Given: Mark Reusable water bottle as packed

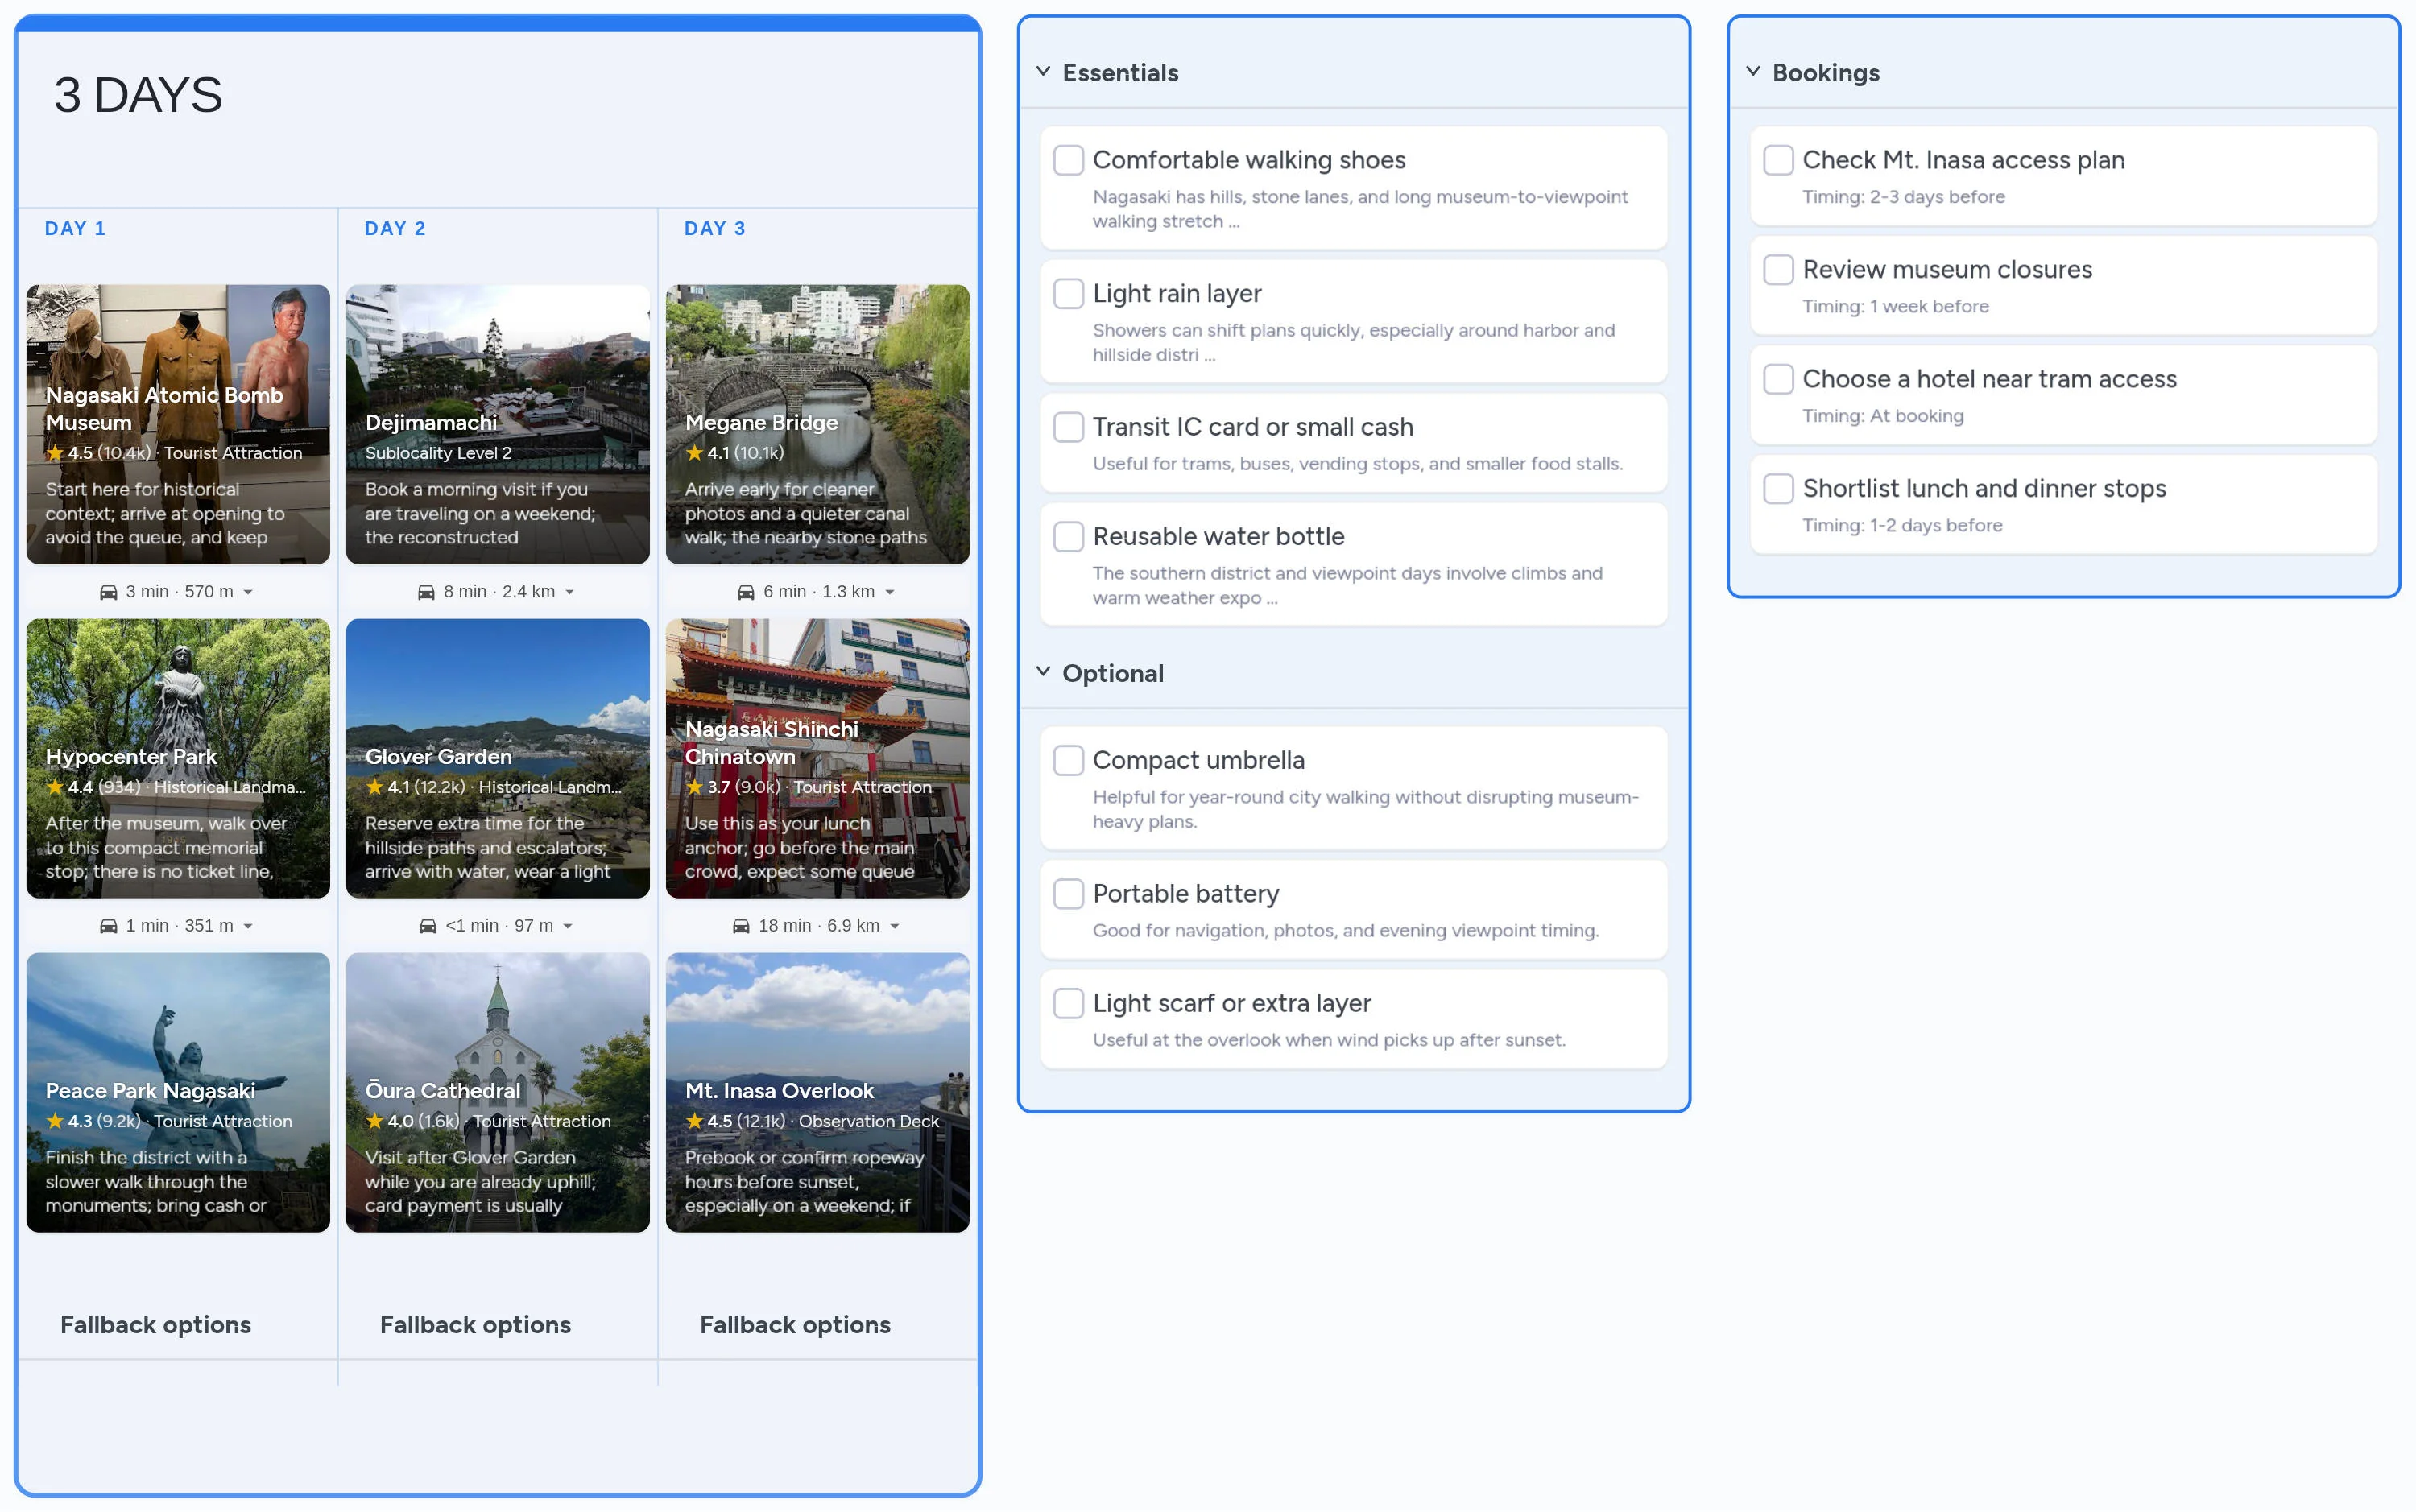Looking at the screenshot, I should [1068, 537].
